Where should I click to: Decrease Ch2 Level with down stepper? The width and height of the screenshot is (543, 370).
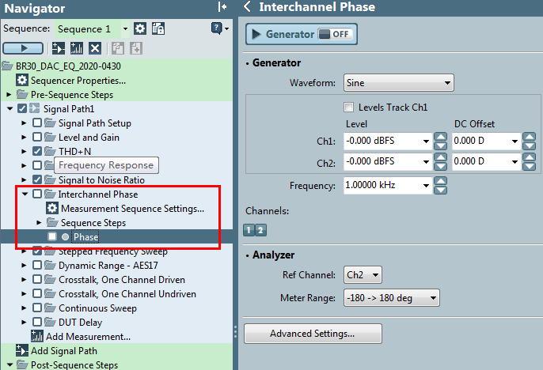coord(440,166)
